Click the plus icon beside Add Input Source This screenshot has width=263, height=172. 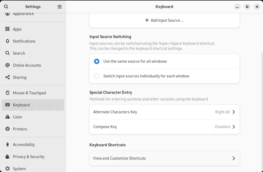pyautogui.click(x=147, y=20)
